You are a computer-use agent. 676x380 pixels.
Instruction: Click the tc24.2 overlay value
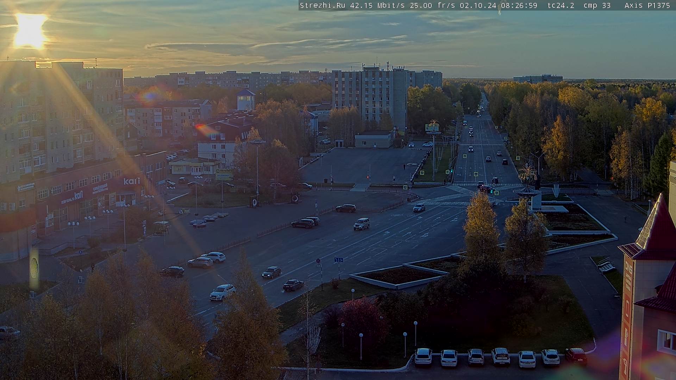pos(561,5)
